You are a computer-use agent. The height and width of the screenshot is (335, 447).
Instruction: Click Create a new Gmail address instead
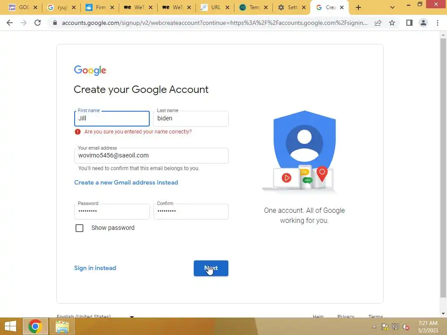pyautogui.click(x=126, y=183)
